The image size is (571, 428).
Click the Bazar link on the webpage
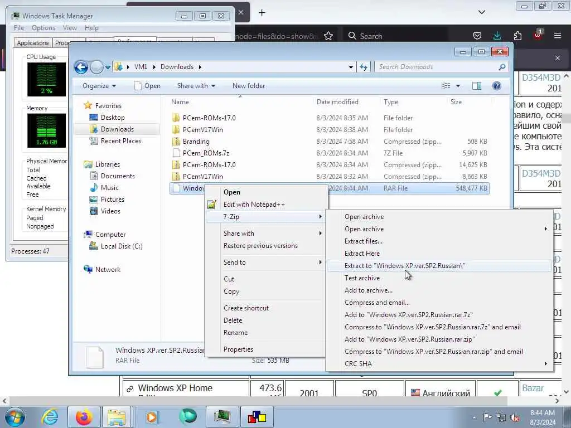pos(533,388)
